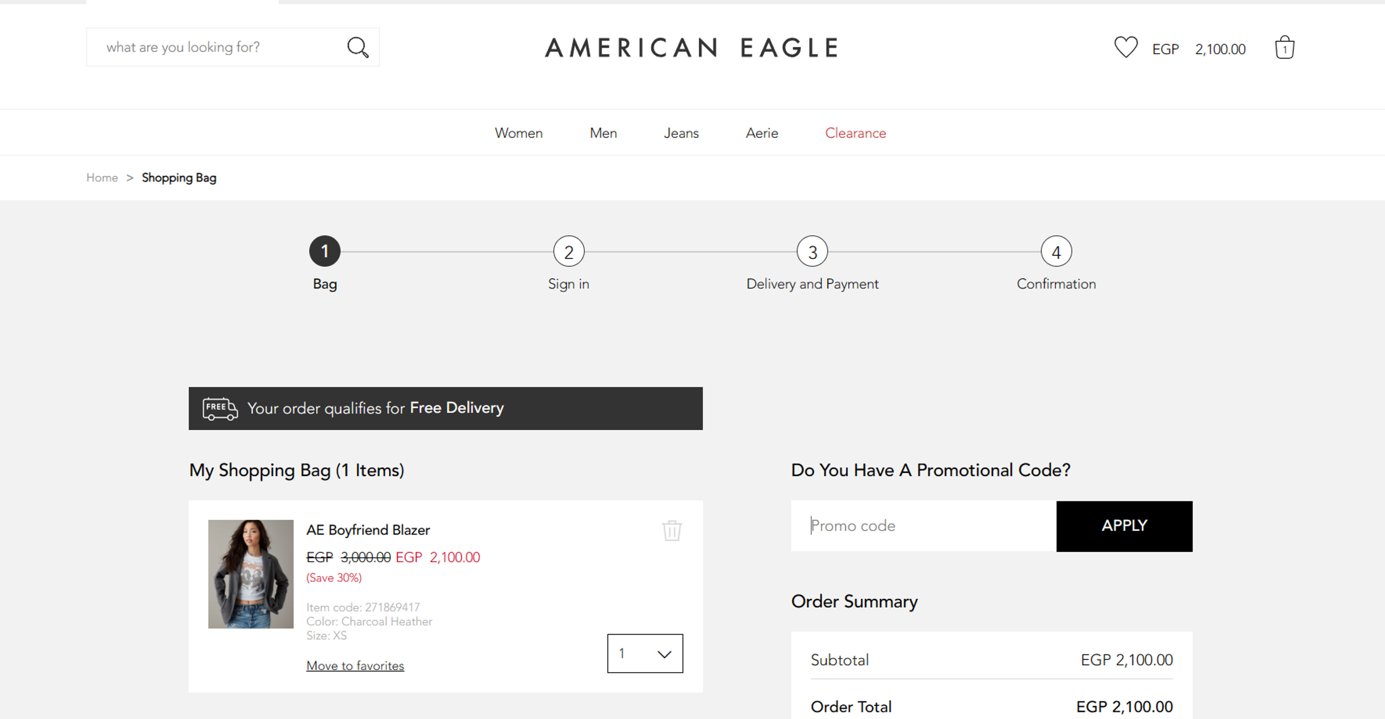This screenshot has width=1385, height=719.
Task: Click the search magnifier icon
Action: pos(357,47)
